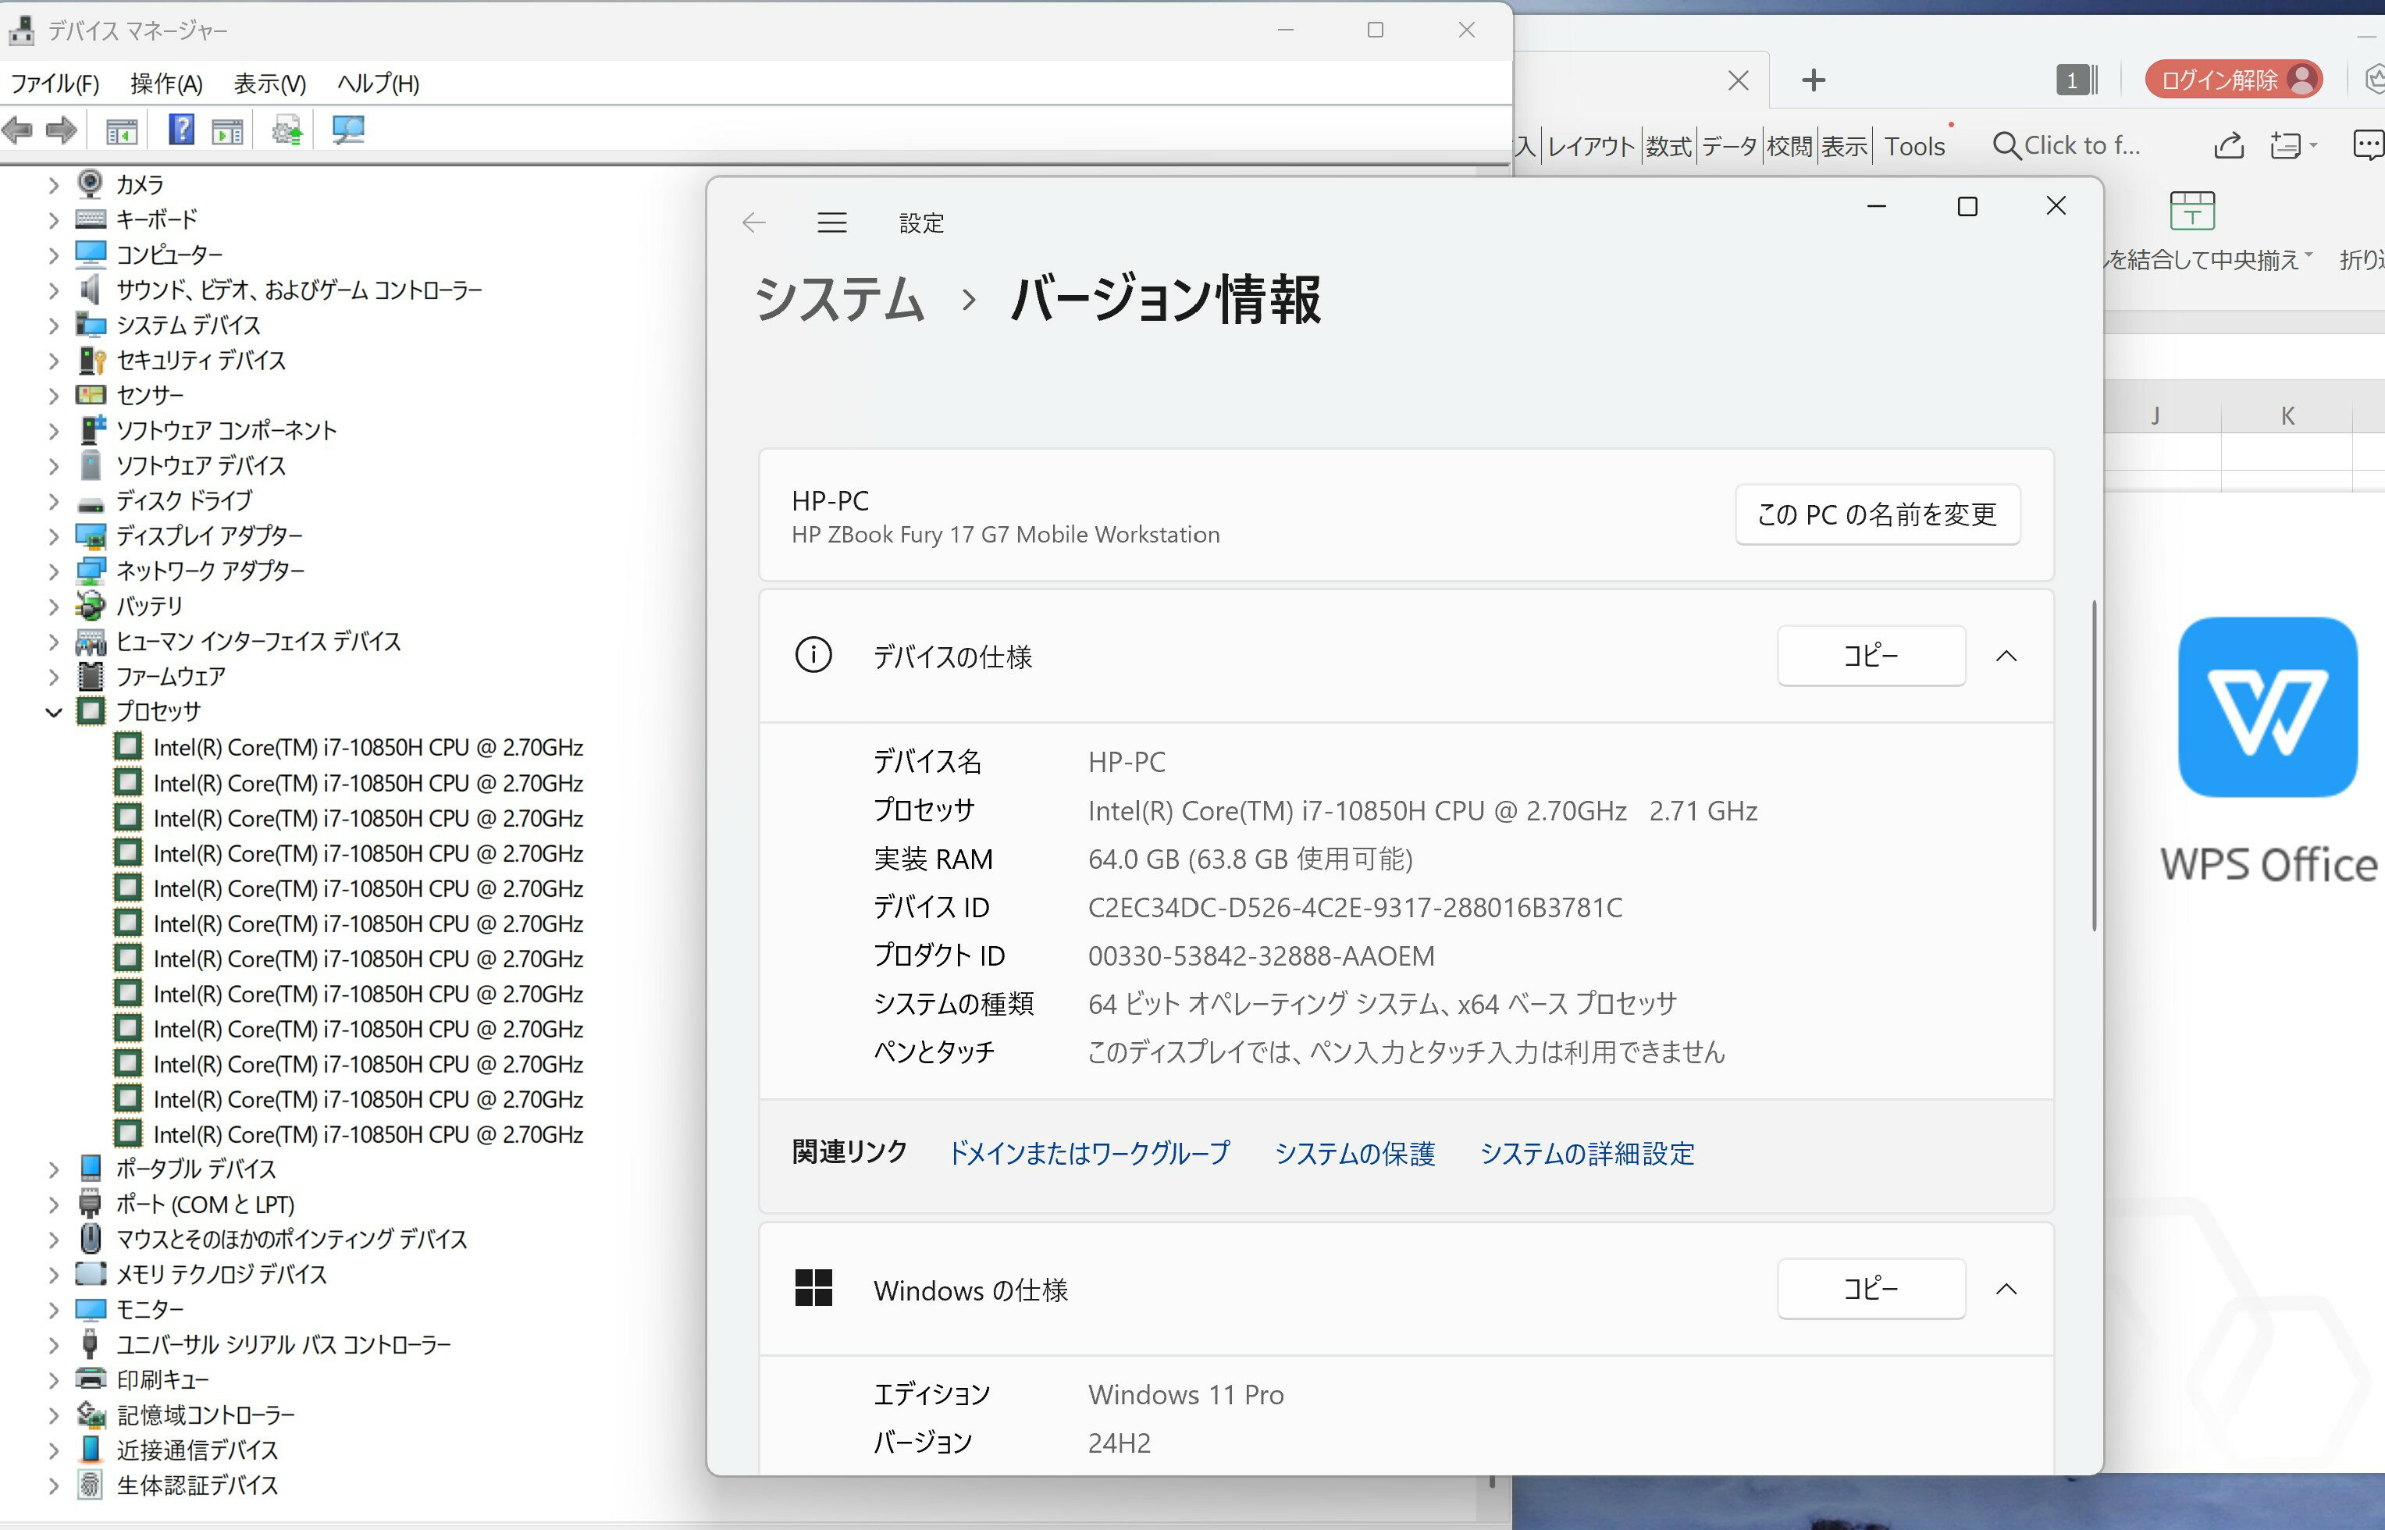Open the システムの詳細設定 link
This screenshot has width=2385, height=1530.
pyautogui.click(x=1586, y=1154)
